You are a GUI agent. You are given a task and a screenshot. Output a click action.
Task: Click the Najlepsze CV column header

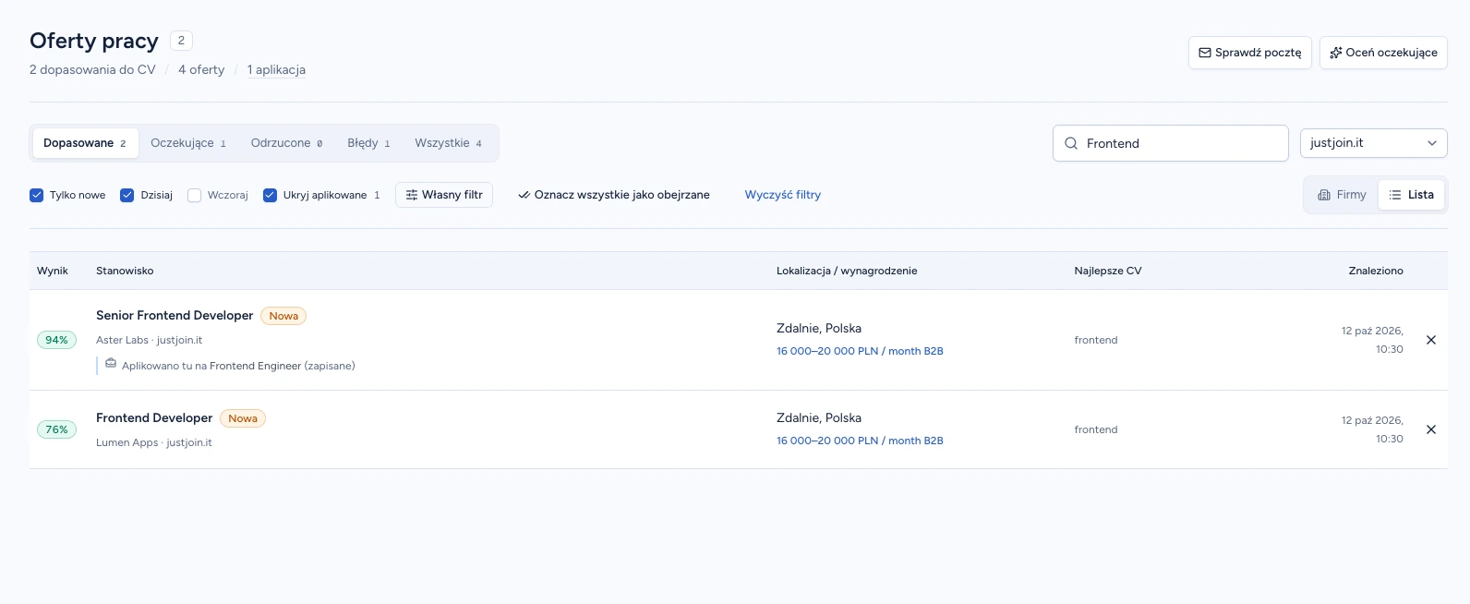point(1108,271)
